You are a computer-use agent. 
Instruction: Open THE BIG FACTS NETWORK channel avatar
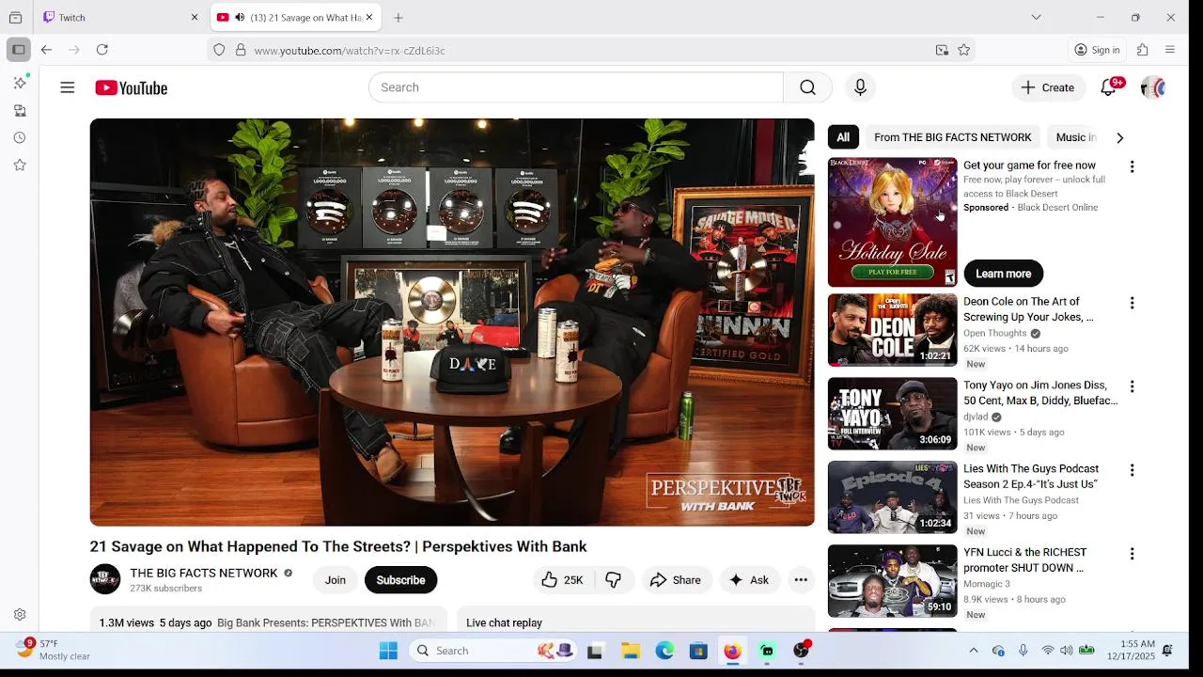click(x=105, y=579)
